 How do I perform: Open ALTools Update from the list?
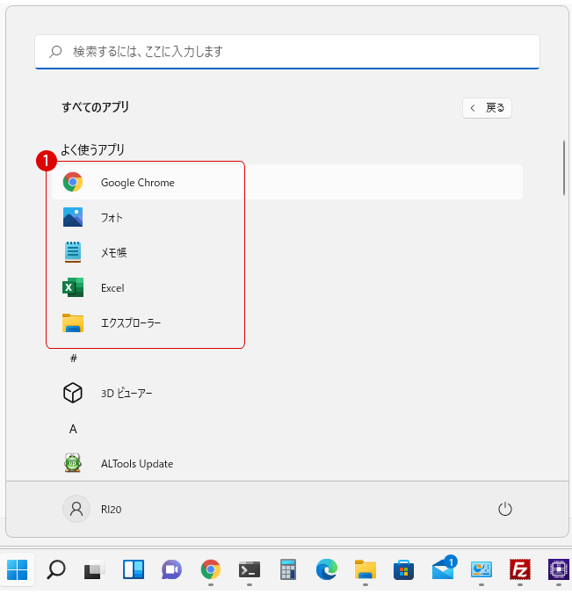[x=287, y=464]
